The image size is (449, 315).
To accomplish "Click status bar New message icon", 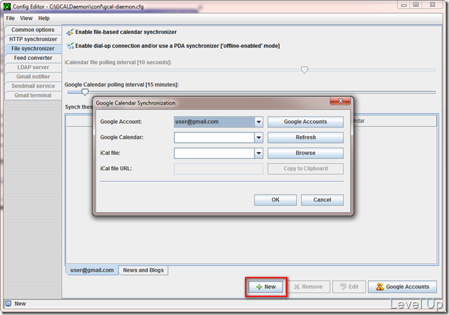I will pyautogui.click(x=8, y=303).
